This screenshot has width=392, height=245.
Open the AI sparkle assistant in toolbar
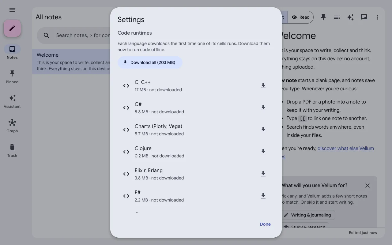click(x=350, y=17)
